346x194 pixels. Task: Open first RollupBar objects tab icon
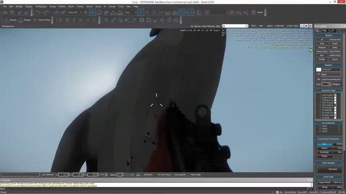point(317,31)
